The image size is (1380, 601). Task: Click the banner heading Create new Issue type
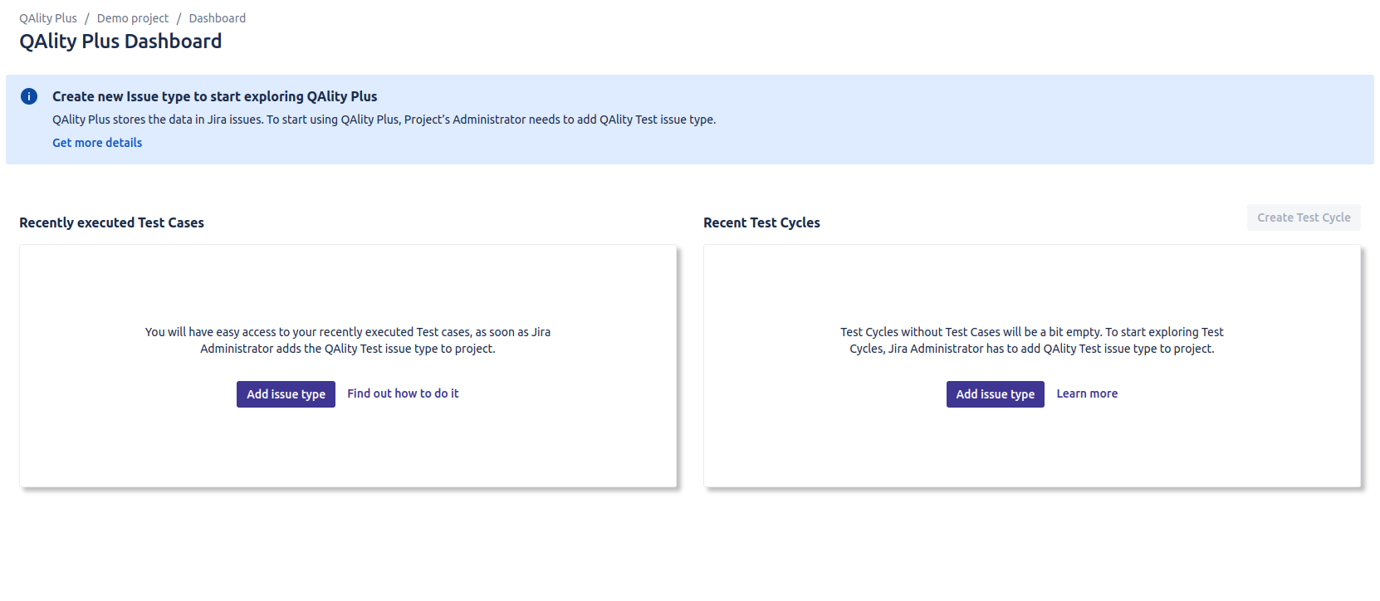click(215, 96)
